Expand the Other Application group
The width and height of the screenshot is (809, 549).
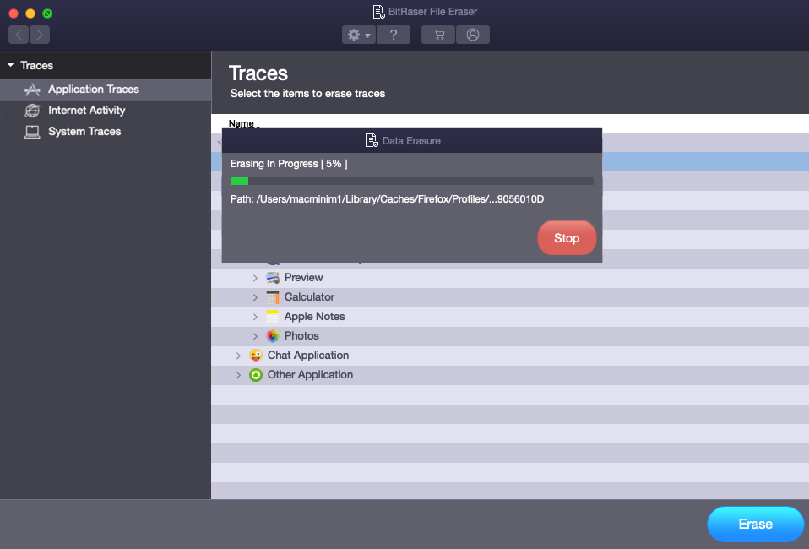coord(238,375)
